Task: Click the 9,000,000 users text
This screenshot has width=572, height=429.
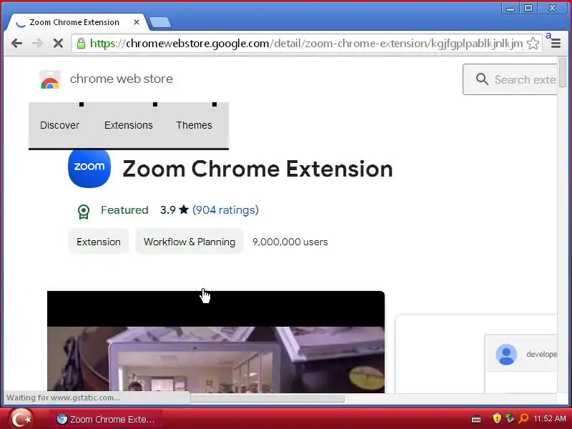Action: click(x=290, y=242)
